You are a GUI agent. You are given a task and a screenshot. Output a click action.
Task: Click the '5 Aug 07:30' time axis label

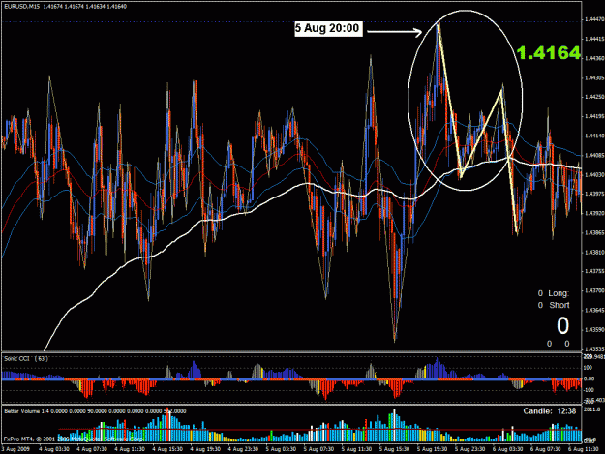coord(318,449)
